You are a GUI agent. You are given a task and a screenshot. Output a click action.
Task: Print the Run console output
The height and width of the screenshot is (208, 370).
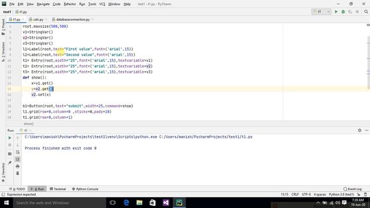(17, 166)
